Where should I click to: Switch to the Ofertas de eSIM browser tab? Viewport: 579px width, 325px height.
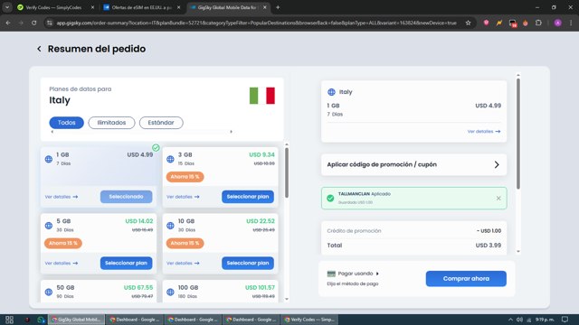(142, 7)
